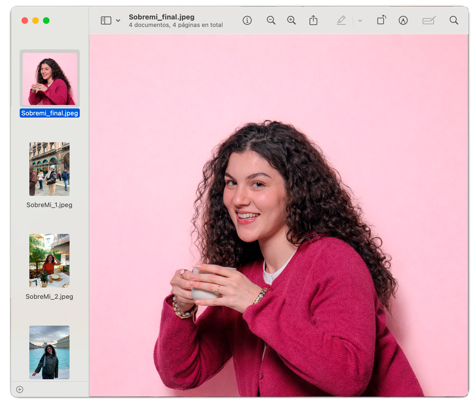
Task: Click the add button at sidebar bottom
Action: pyautogui.click(x=19, y=389)
